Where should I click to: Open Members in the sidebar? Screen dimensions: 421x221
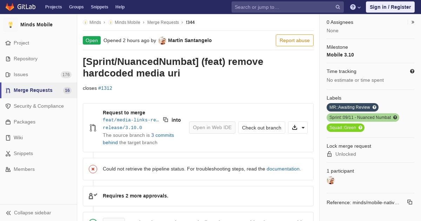[24, 169]
